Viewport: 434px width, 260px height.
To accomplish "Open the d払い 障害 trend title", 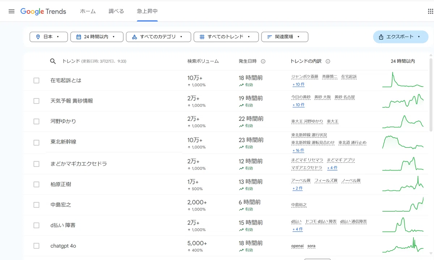I will (63, 225).
